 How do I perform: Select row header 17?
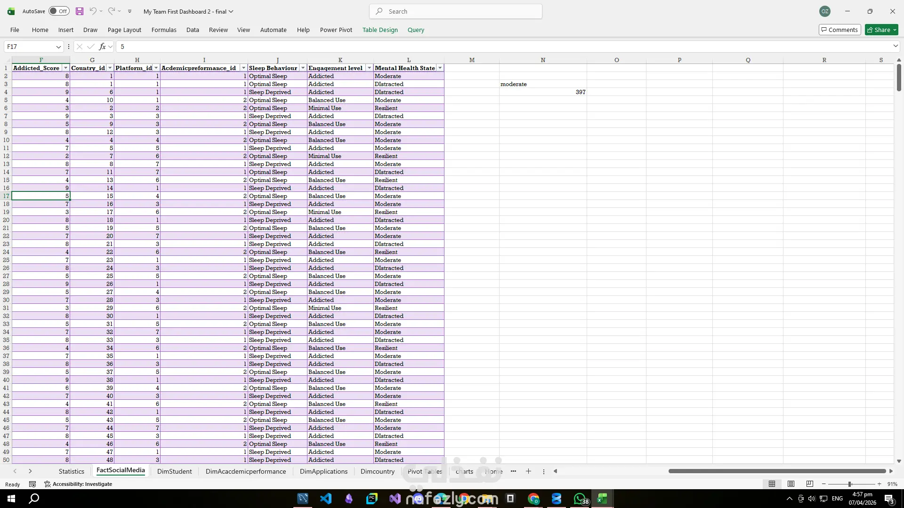pyautogui.click(x=6, y=196)
